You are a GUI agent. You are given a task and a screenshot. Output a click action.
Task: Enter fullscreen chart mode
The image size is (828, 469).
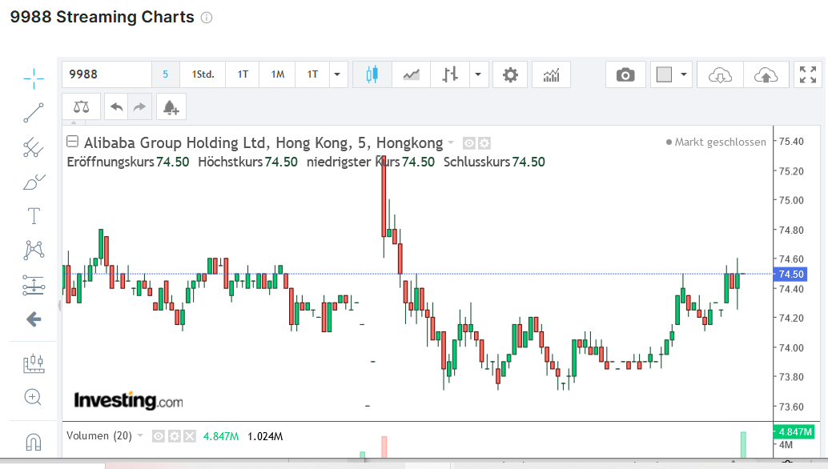point(808,74)
